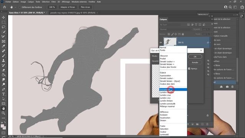The image size is (245, 138).
Task: Select the Clone Stamp tool
Action: [3, 61]
